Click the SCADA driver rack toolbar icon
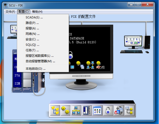 [87, 111]
